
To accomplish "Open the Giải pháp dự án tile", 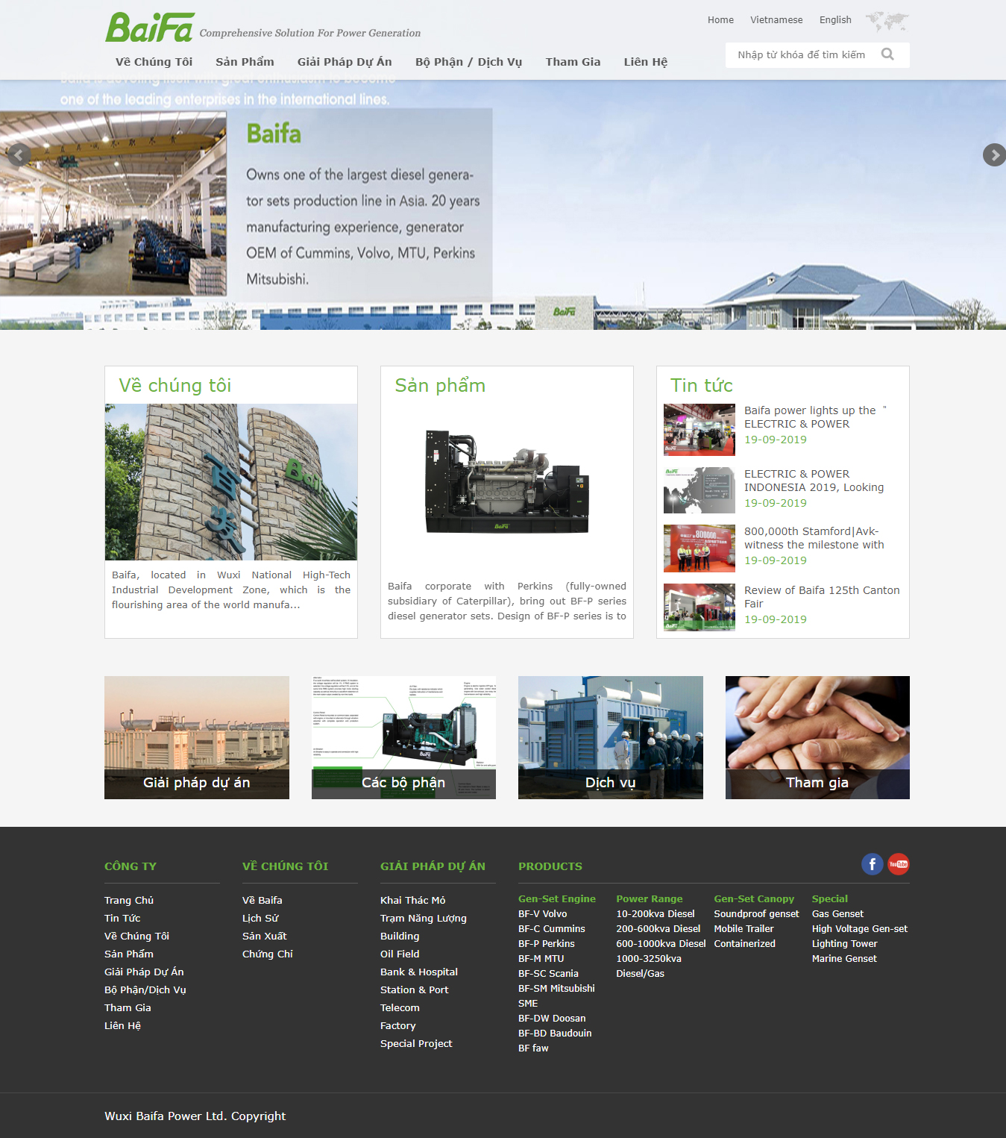I will [197, 737].
